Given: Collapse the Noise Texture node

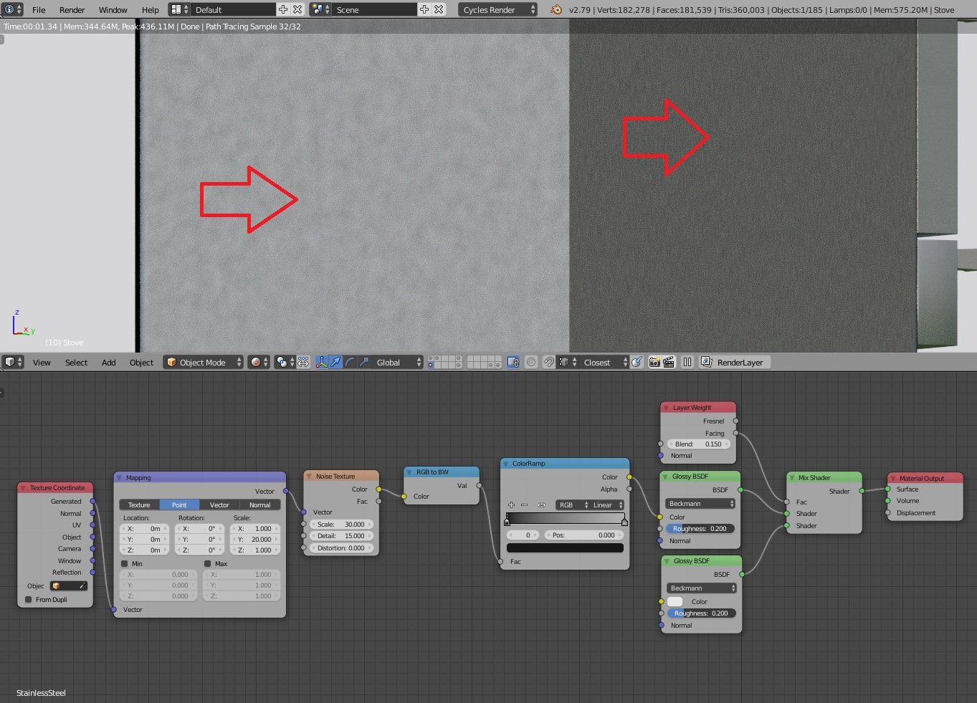Looking at the screenshot, I should coord(310,476).
